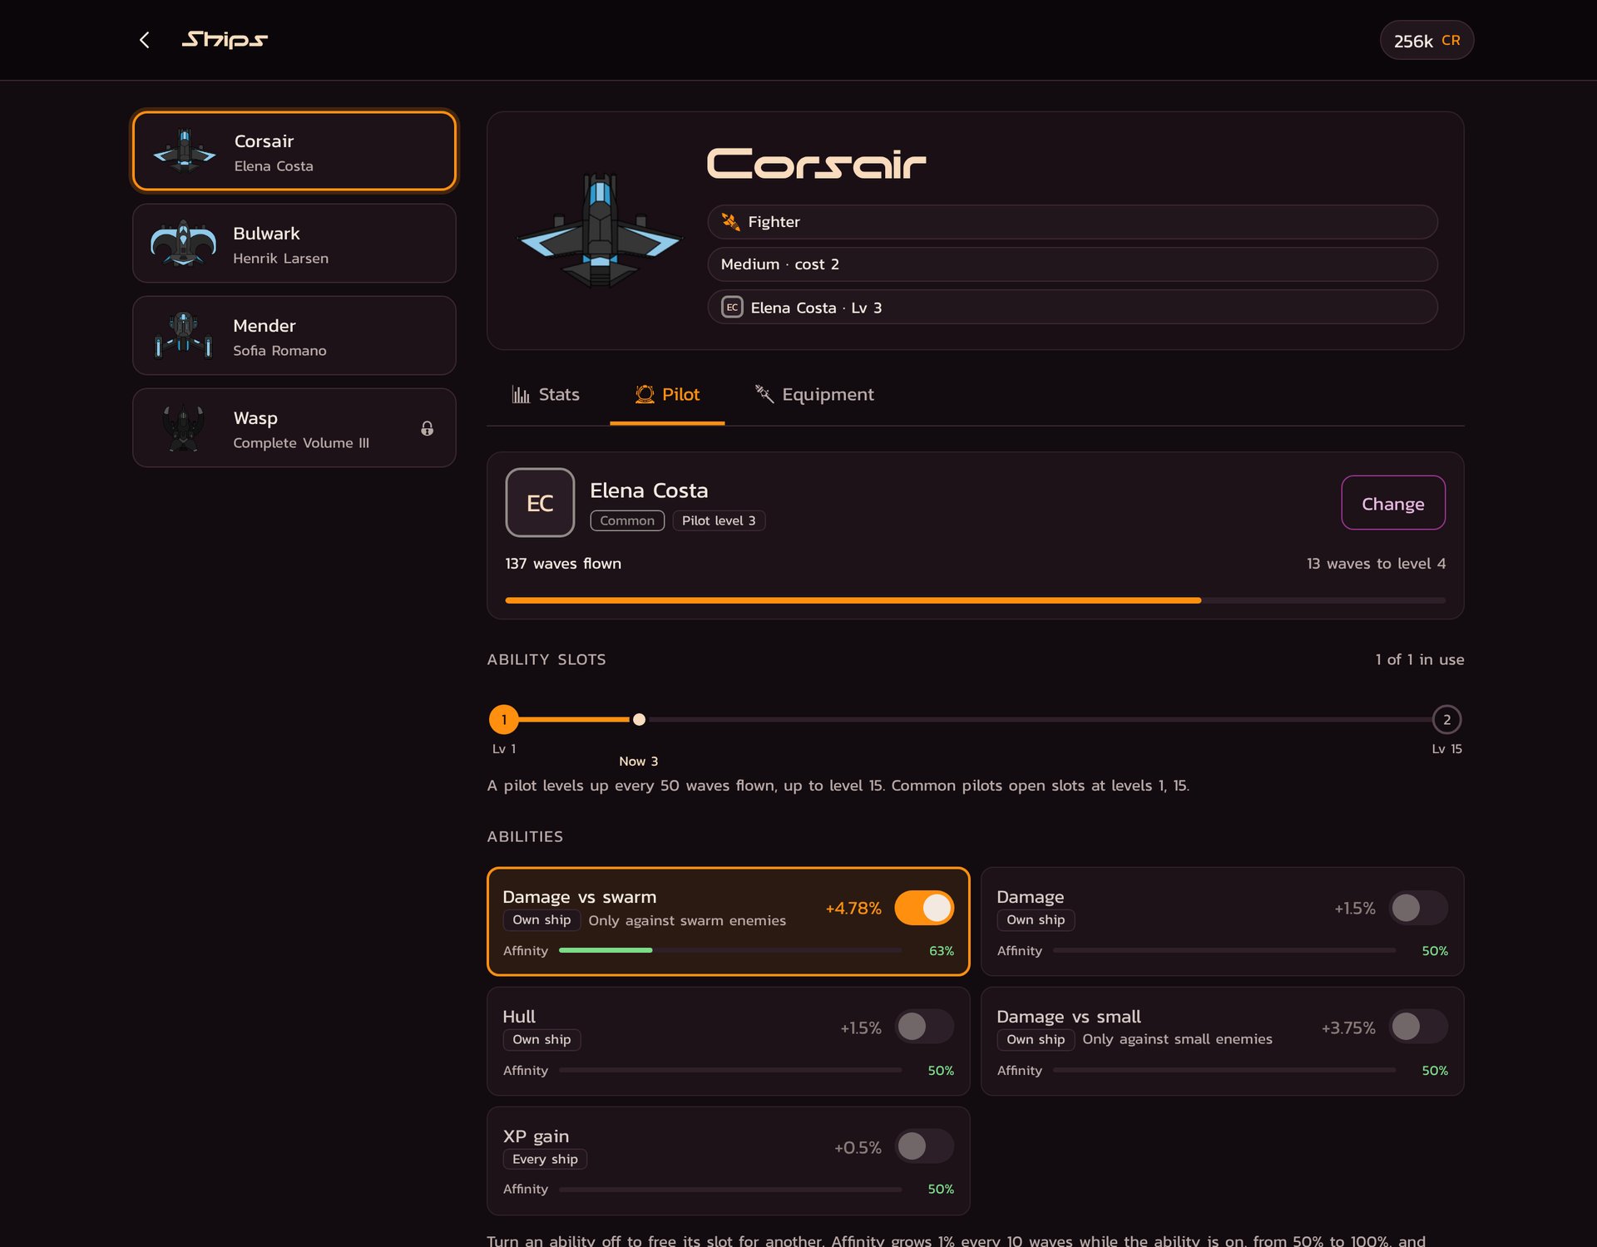Click the Stats bar chart icon

(521, 394)
